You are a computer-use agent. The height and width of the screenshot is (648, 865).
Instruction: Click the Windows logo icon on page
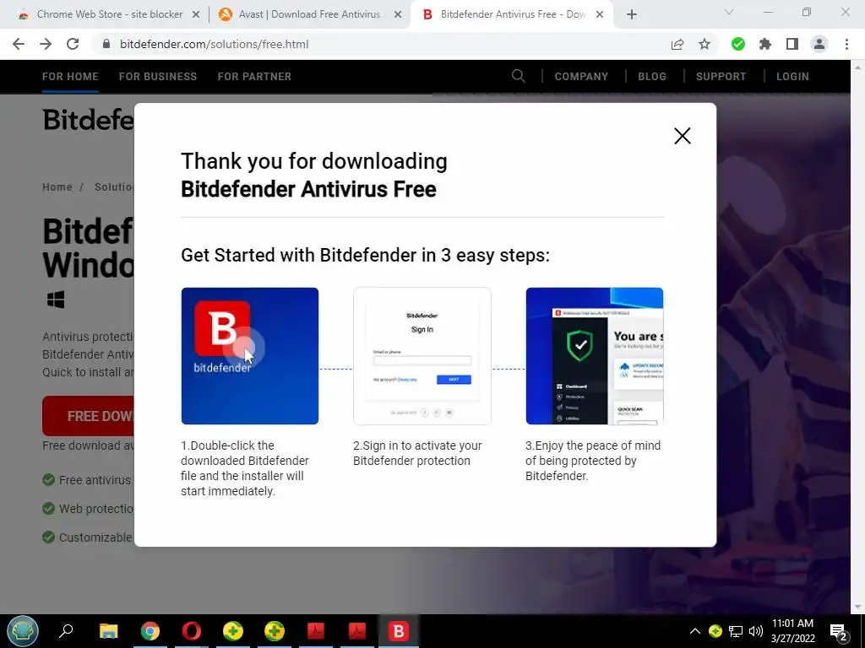pos(56,300)
